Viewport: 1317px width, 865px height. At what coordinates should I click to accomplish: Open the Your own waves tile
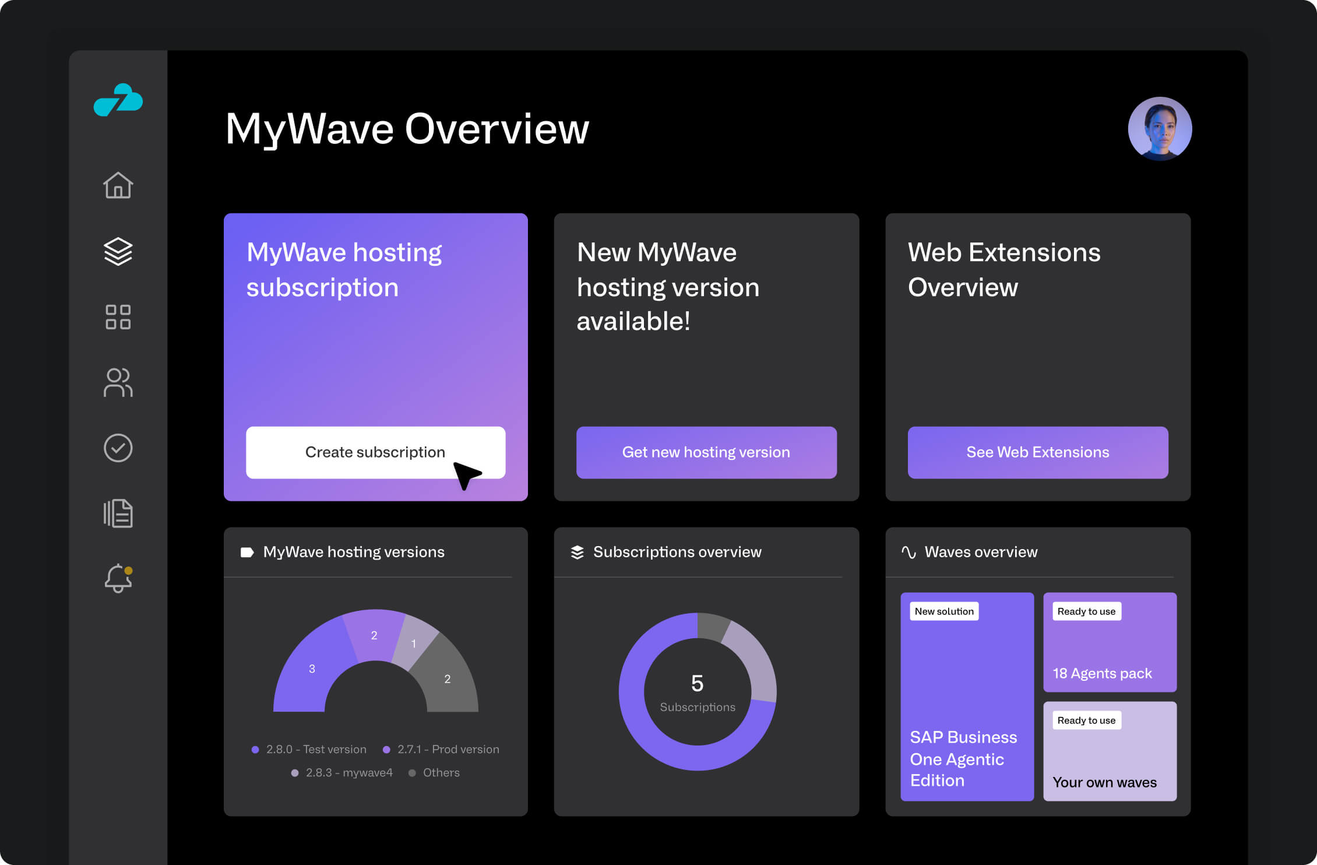[x=1110, y=751]
